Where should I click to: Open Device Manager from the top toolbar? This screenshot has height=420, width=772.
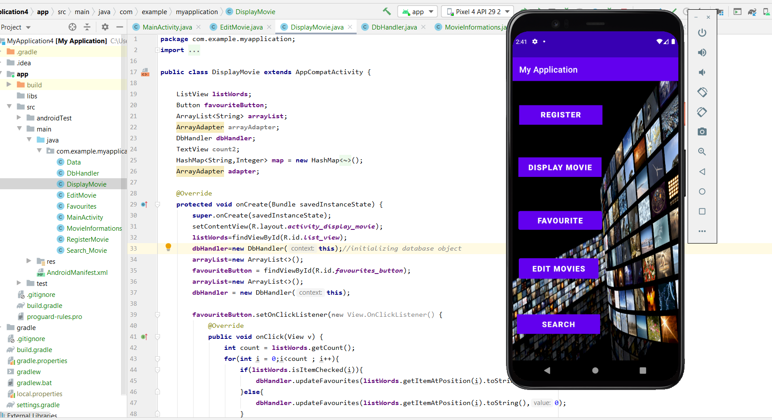click(767, 12)
